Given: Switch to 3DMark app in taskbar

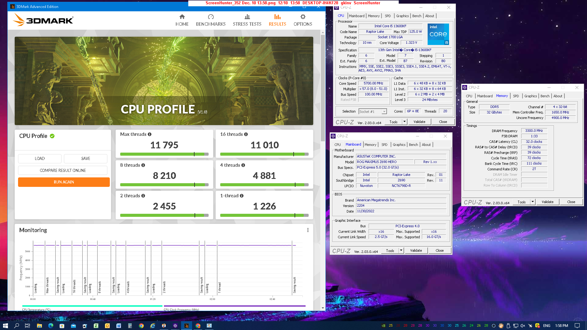Looking at the screenshot, I should 187,325.
